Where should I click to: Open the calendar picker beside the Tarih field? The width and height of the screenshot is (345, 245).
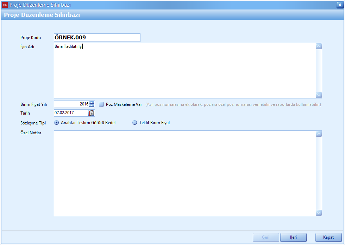coord(92,113)
